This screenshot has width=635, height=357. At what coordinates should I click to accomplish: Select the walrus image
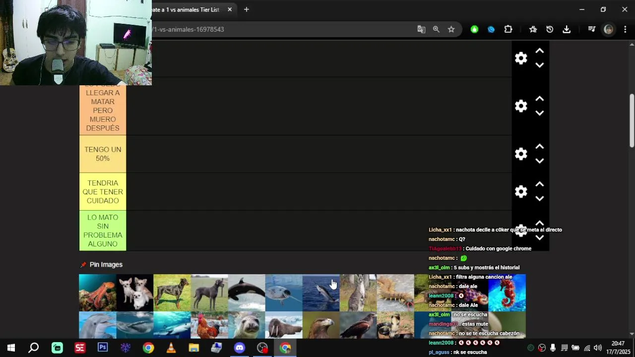283,325
